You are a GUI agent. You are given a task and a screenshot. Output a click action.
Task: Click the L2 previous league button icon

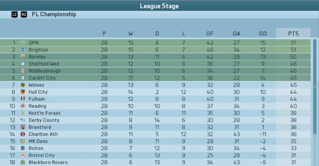pos(14,14)
